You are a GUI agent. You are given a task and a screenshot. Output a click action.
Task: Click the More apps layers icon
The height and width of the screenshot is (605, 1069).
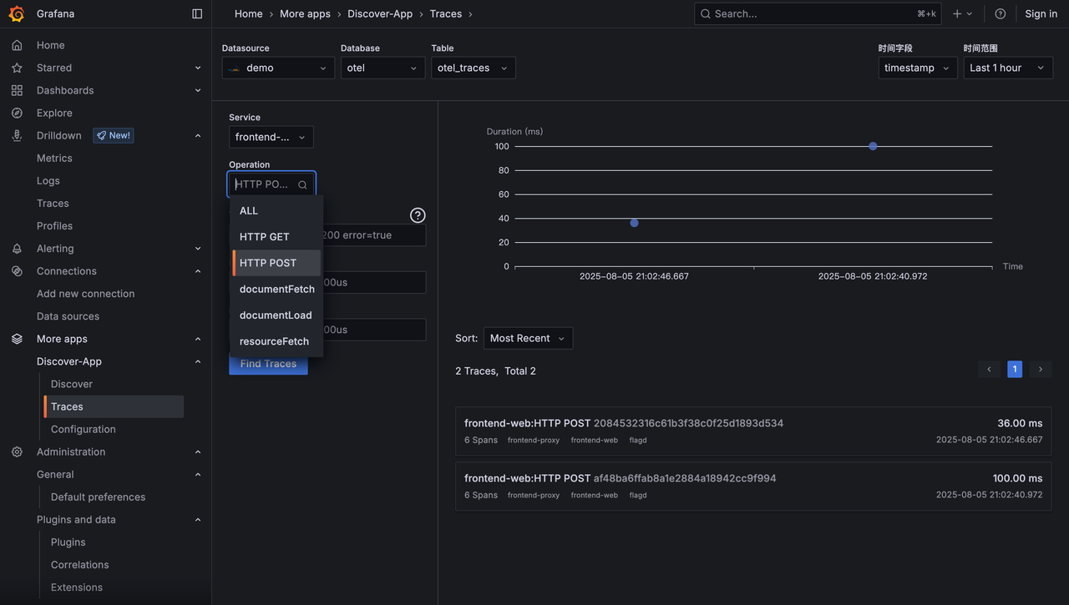[x=17, y=339]
